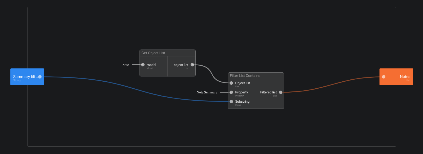Screen dimensions: 423x154
Task: Click the Property input port
Action: (231, 92)
